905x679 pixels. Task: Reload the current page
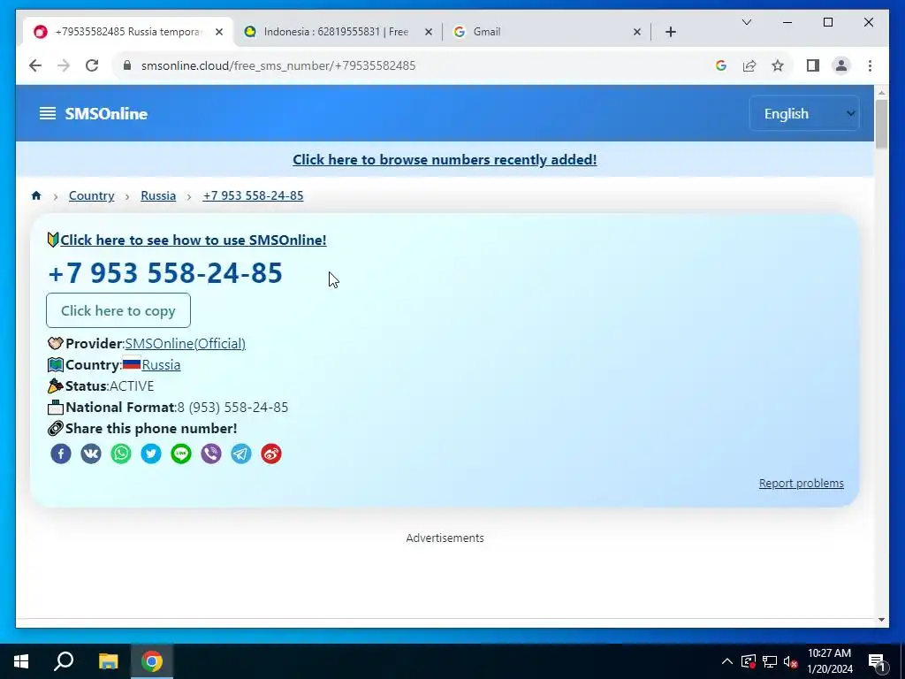(92, 65)
